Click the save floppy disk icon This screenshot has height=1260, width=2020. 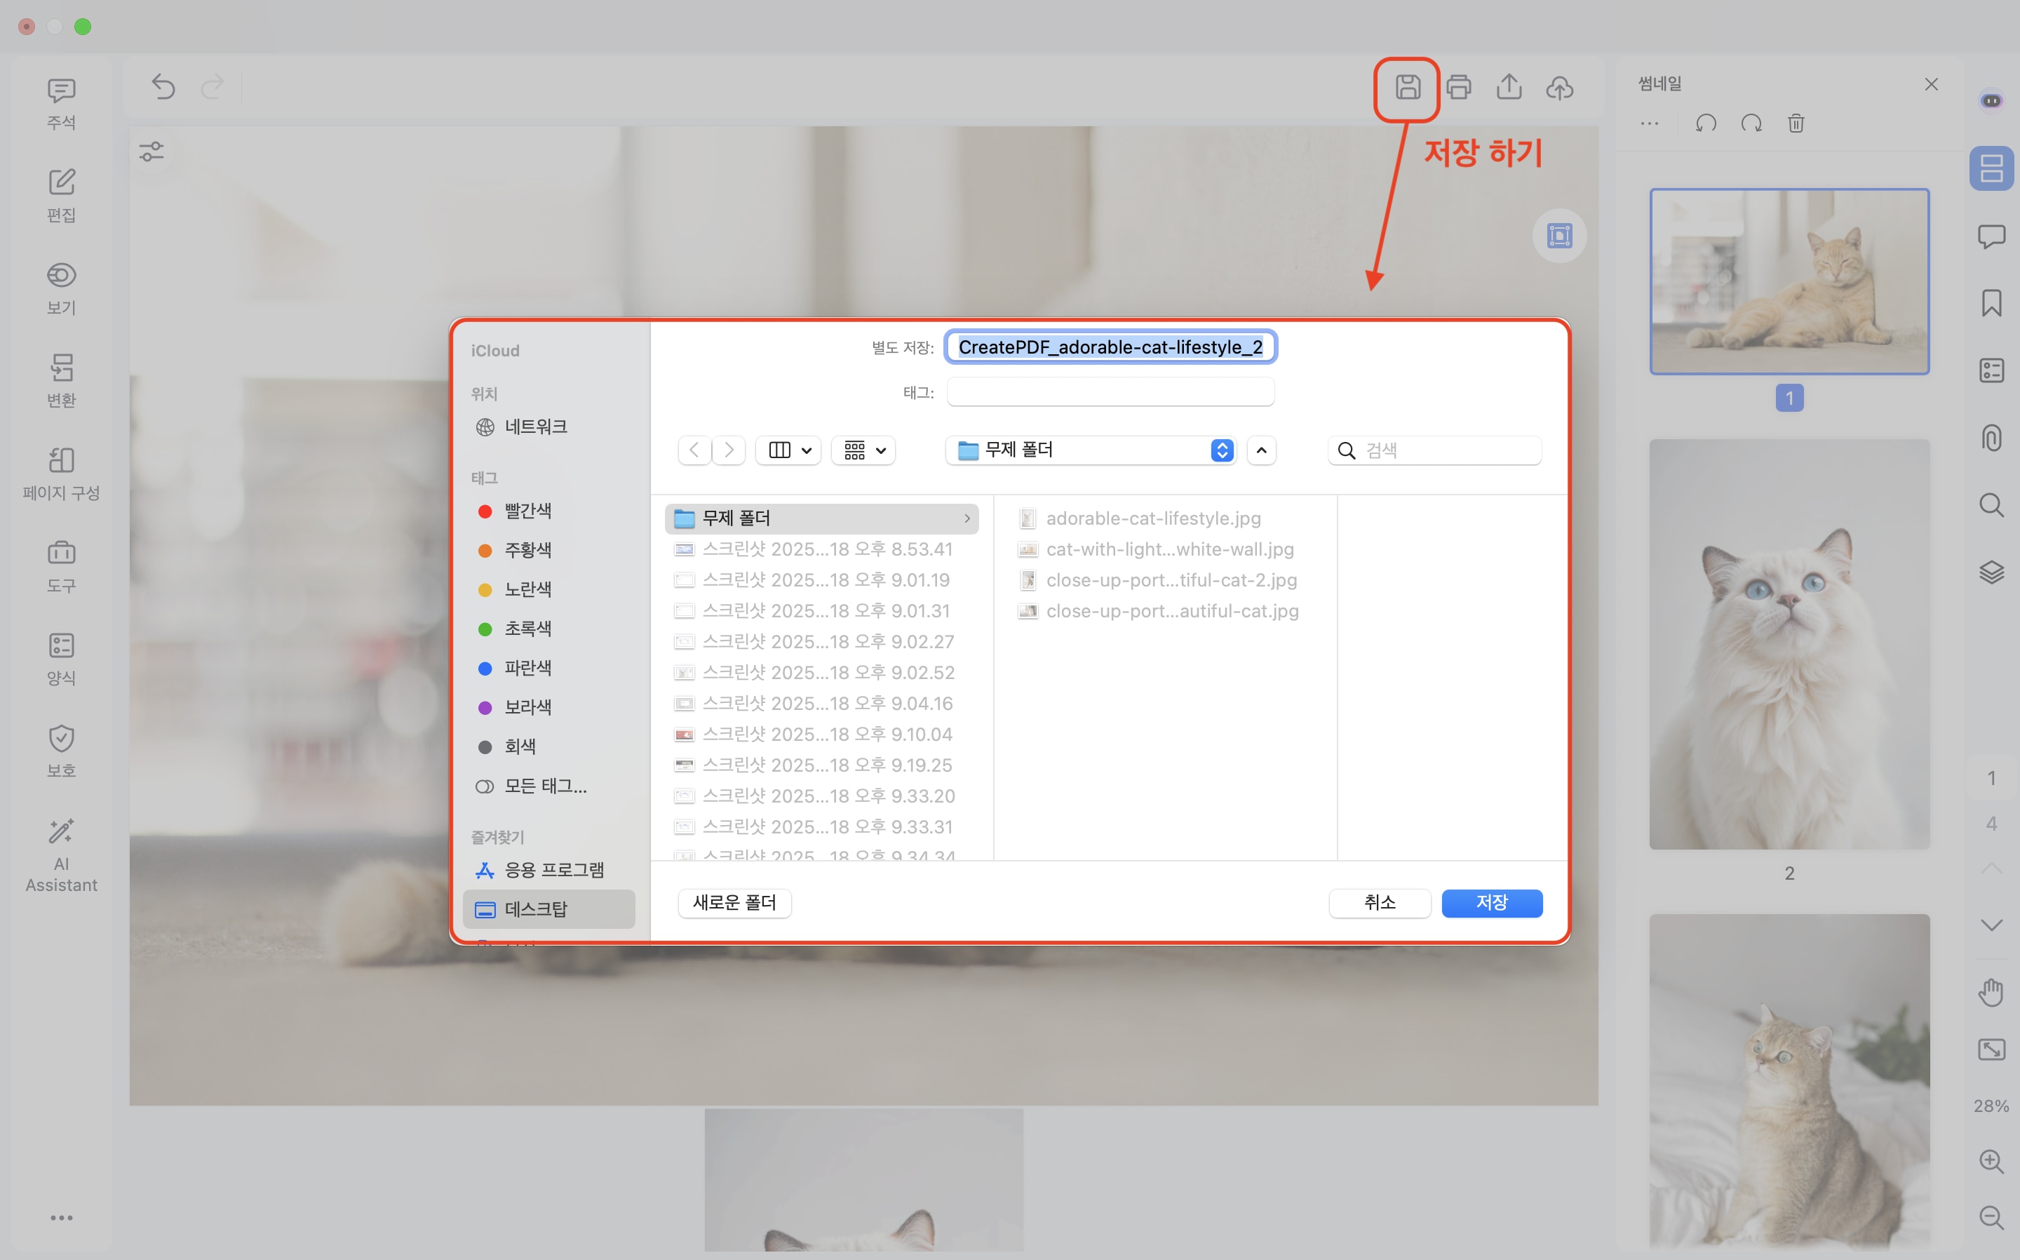(x=1407, y=88)
